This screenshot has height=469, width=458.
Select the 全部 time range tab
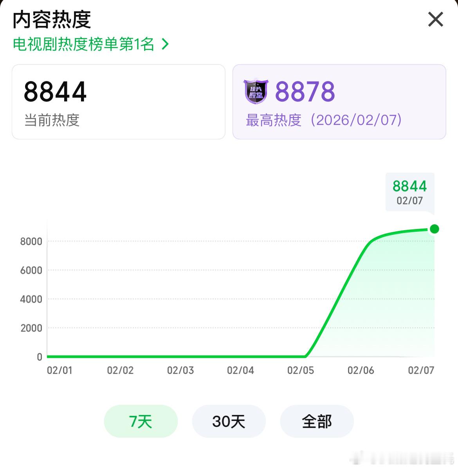316,421
